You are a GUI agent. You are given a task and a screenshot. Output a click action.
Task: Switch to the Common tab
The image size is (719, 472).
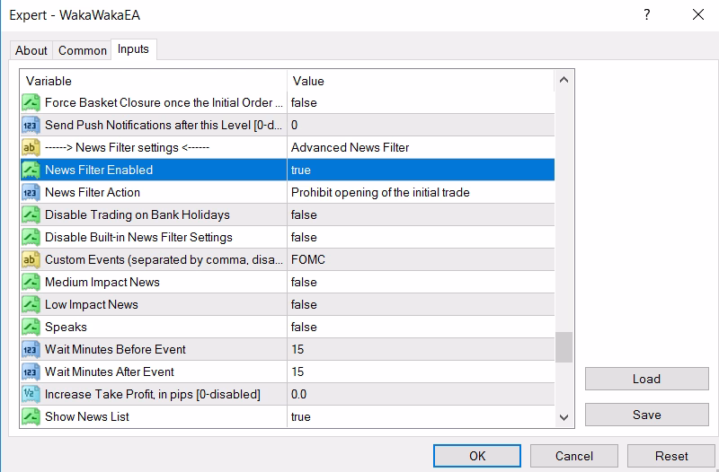click(83, 50)
